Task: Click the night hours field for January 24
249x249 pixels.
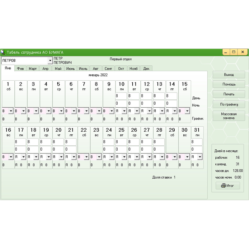Action: pyautogui.click(x=109, y=149)
